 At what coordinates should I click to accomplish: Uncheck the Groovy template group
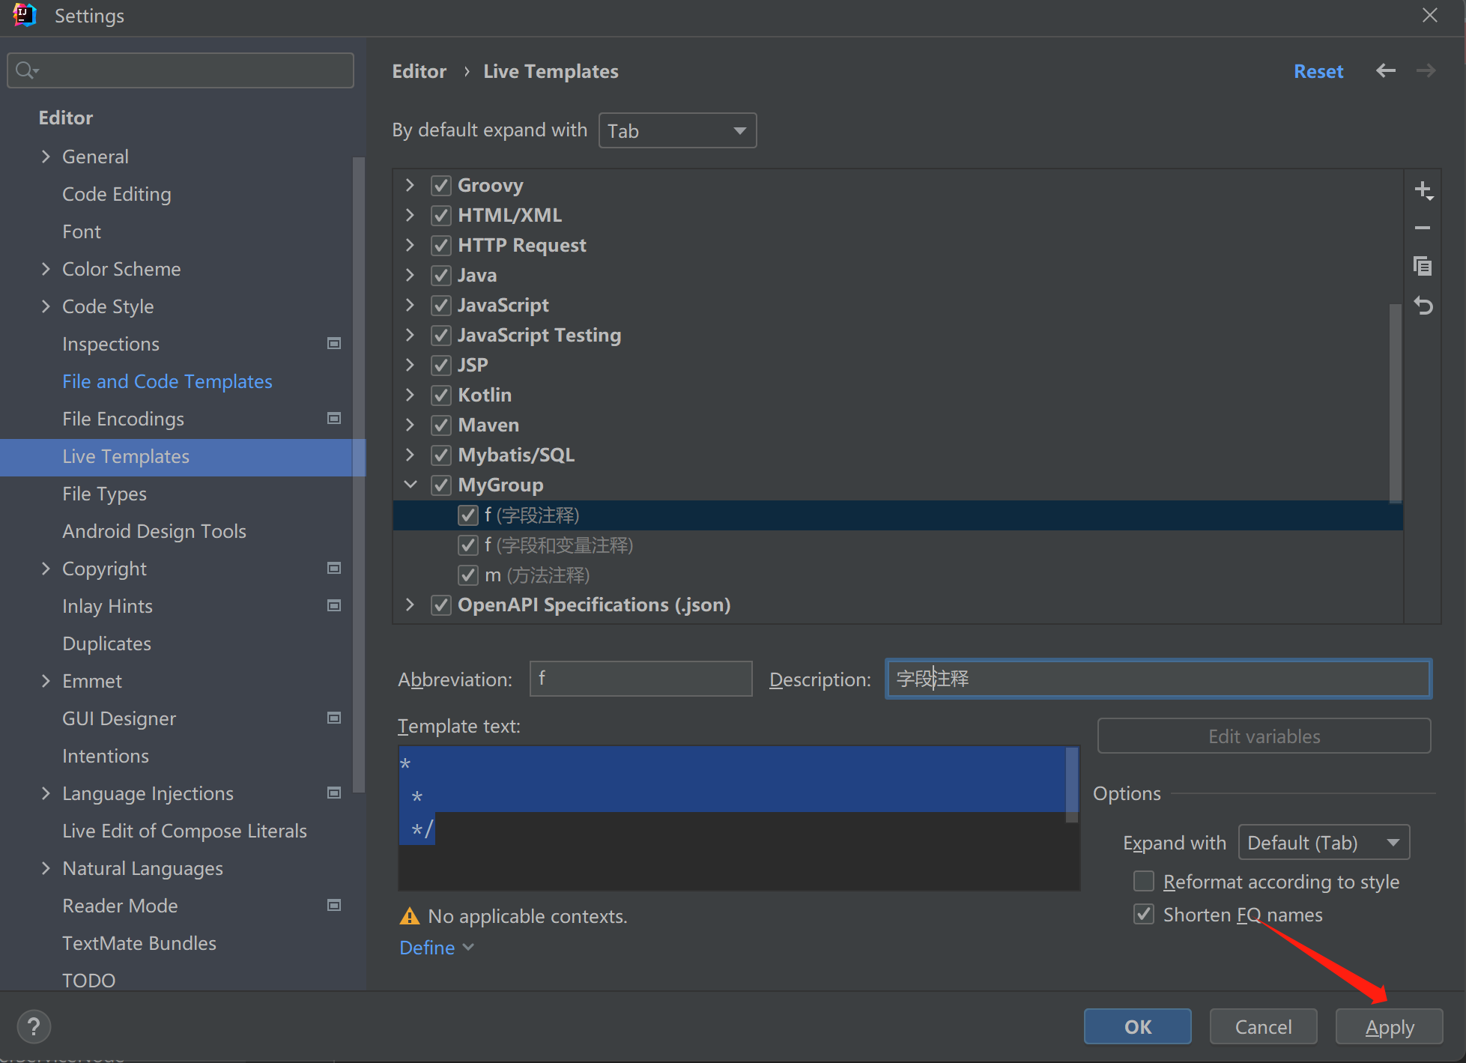tap(441, 185)
